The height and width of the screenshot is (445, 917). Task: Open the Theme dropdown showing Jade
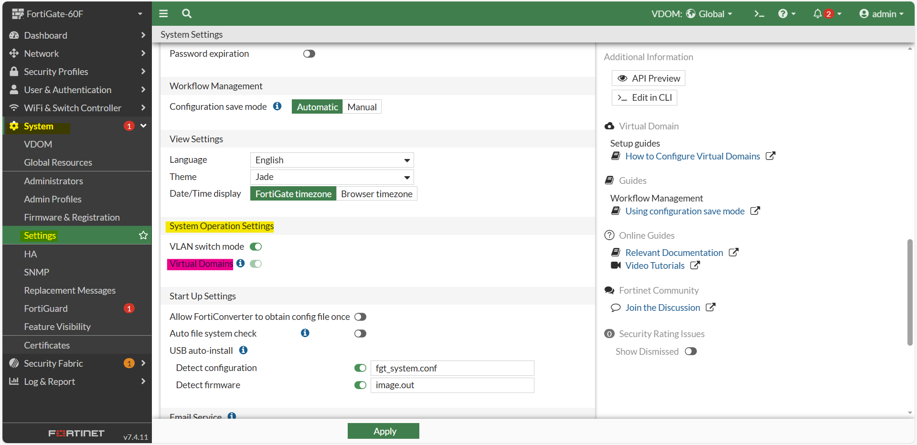(332, 177)
